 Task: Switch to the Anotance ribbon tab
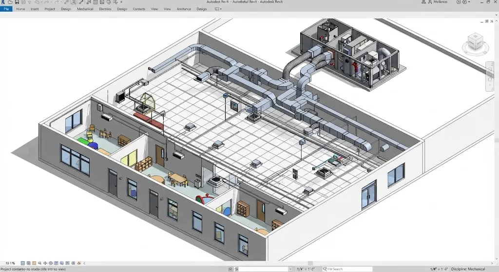[x=184, y=9]
